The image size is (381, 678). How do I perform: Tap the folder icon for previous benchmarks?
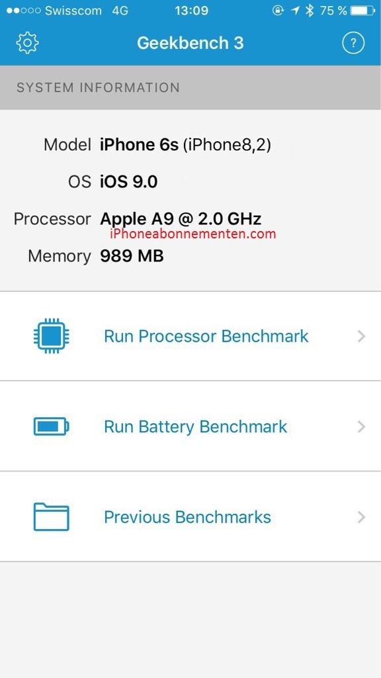[52, 516]
